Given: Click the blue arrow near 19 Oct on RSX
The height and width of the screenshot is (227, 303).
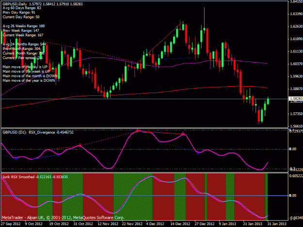Looking at the screenshot, I should coord(59,155).
